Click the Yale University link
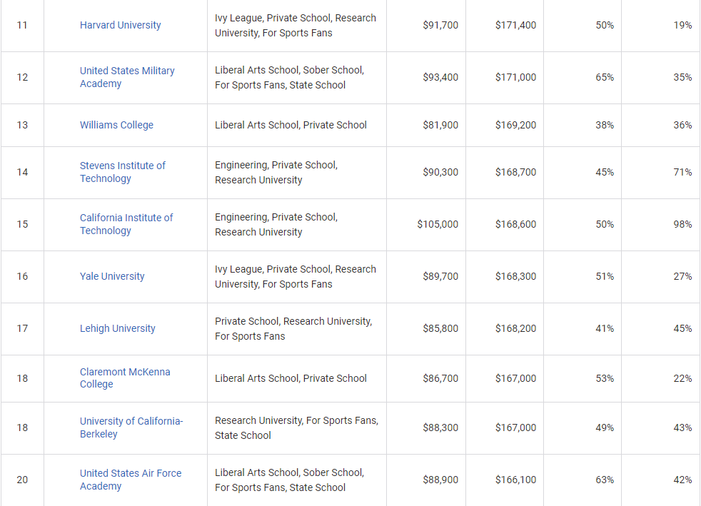Image resolution: width=701 pixels, height=506 pixels. point(112,276)
